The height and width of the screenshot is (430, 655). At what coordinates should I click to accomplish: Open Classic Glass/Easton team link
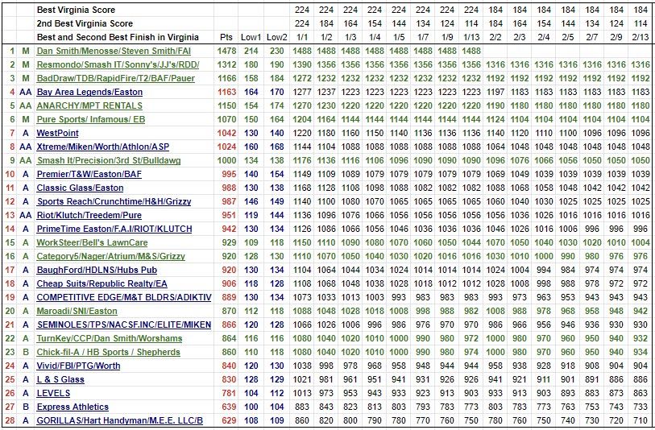point(81,188)
